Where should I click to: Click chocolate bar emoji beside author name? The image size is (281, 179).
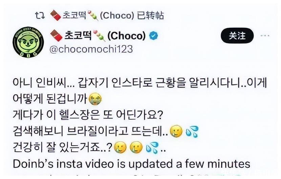(x=56, y=35)
